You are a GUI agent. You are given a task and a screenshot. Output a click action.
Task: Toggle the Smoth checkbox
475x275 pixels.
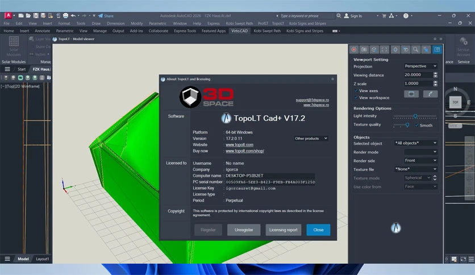[x=417, y=125]
